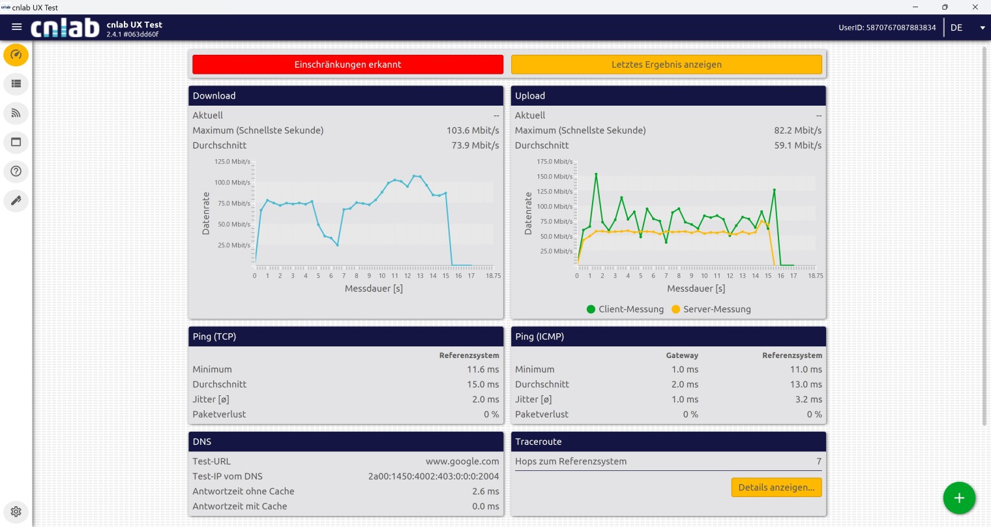Image resolution: width=991 pixels, height=527 pixels.
Task: Show traceroute details with 'Details anzeigen...'
Action: (776, 487)
